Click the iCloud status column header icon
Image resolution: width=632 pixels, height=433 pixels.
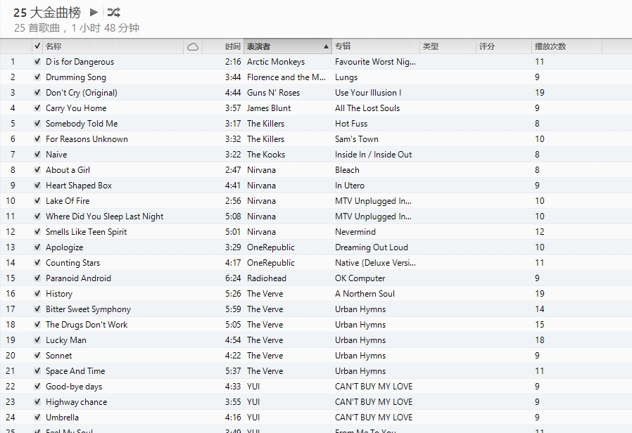(193, 46)
